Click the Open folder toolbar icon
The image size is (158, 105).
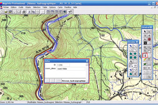pos(6,12)
